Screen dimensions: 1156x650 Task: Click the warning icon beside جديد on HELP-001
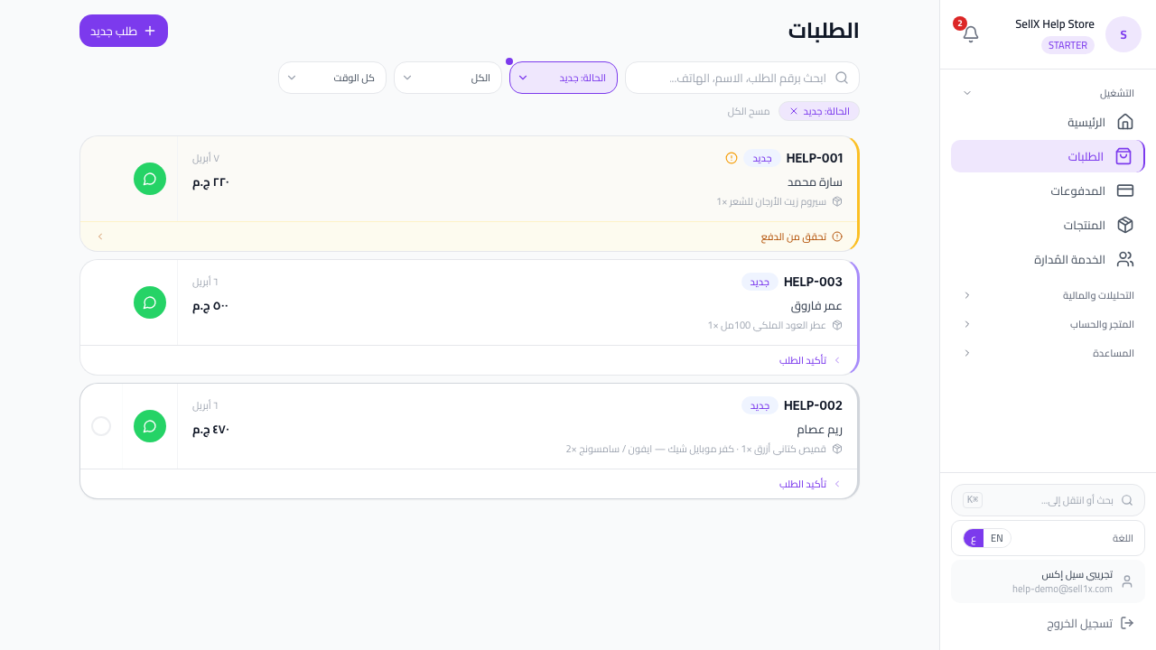click(x=731, y=158)
